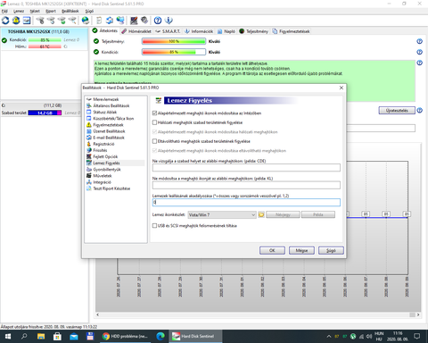Switch to the Napló tab
The height and width of the screenshot is (343, 428).
click(x=226, y=31)
